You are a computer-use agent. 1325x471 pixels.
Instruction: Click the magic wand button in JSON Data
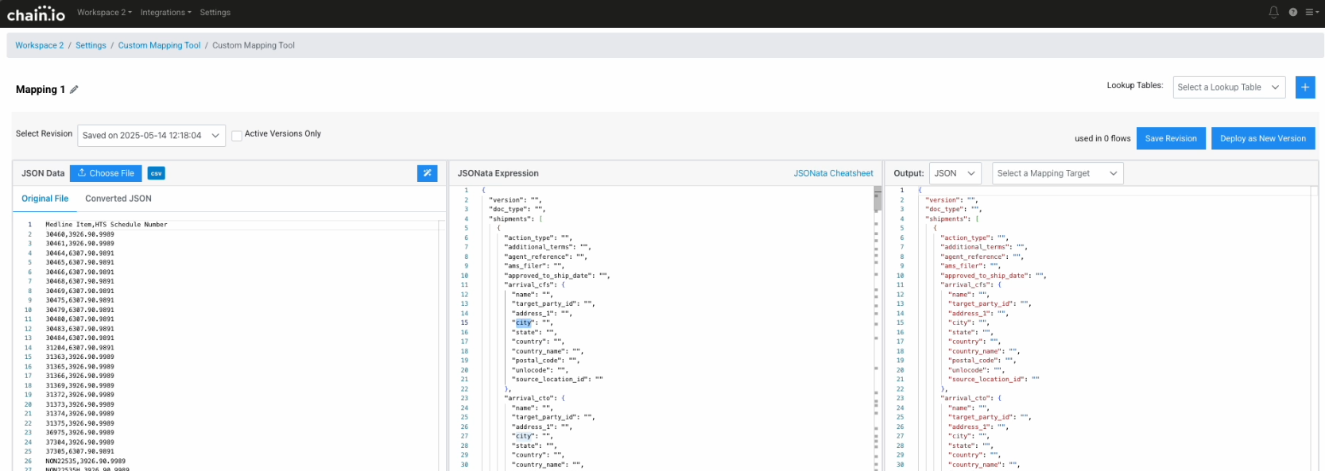tap(428, 173)
